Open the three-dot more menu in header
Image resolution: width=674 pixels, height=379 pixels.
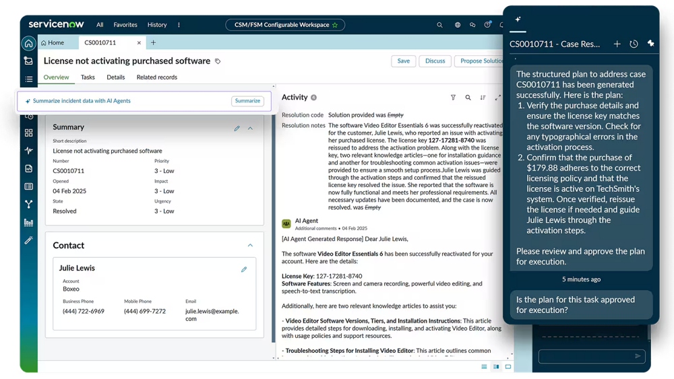point(179,25)
